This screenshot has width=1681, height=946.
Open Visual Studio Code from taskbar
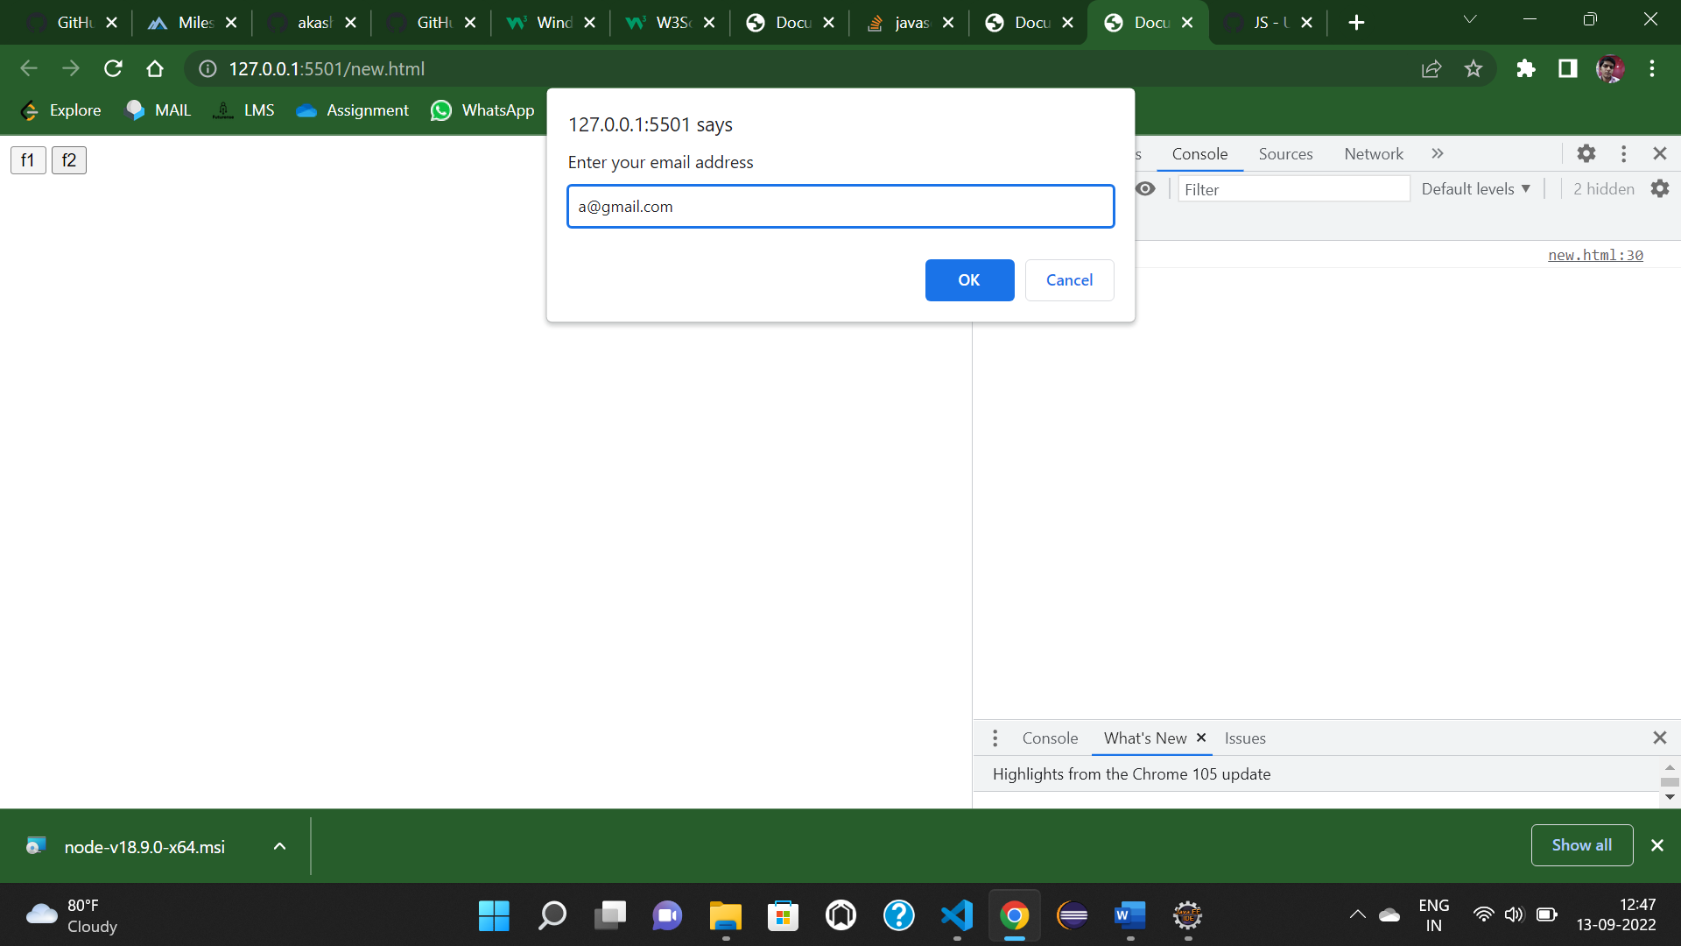tap(957, 916)
